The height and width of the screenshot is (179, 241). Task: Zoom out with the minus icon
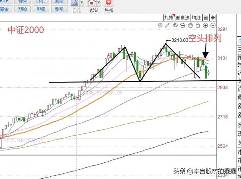pyautogui.click(x=213, y=25)
